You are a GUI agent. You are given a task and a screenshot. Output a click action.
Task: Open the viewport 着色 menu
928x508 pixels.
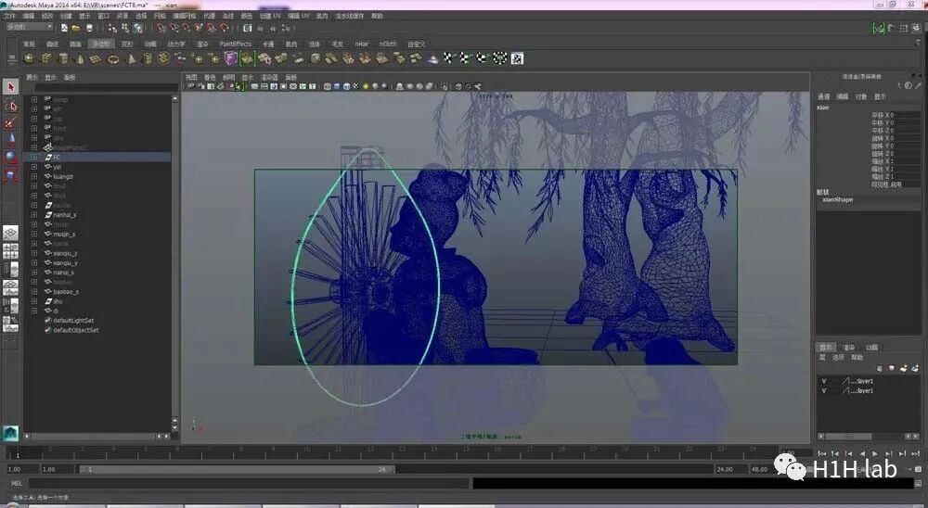pos(210,78)
